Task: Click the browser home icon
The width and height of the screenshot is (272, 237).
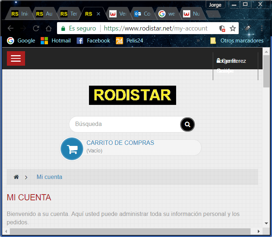Action: [x=49, y=28]
